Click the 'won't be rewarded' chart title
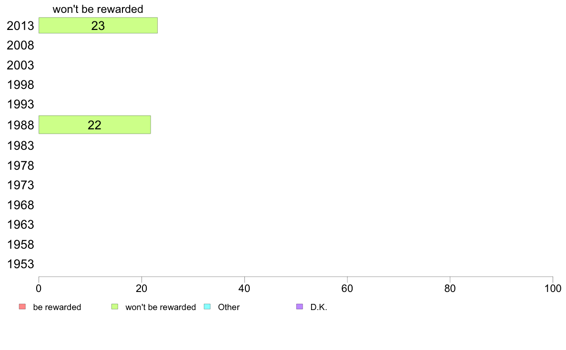Viewport: 566px width, 350px height. click(98, 9)
